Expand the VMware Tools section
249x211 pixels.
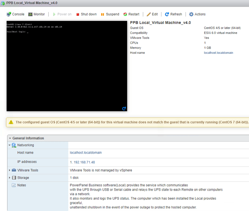[x=10, y=171]
